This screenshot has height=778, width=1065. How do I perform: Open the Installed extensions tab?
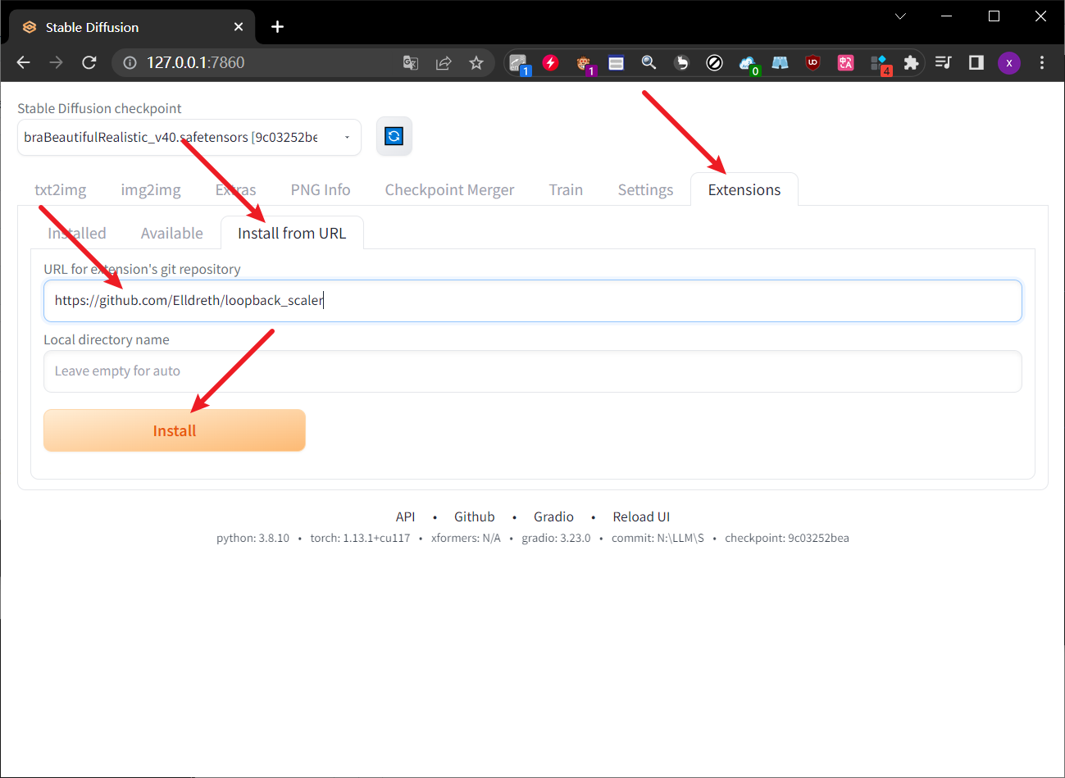(x=76, y=233)
